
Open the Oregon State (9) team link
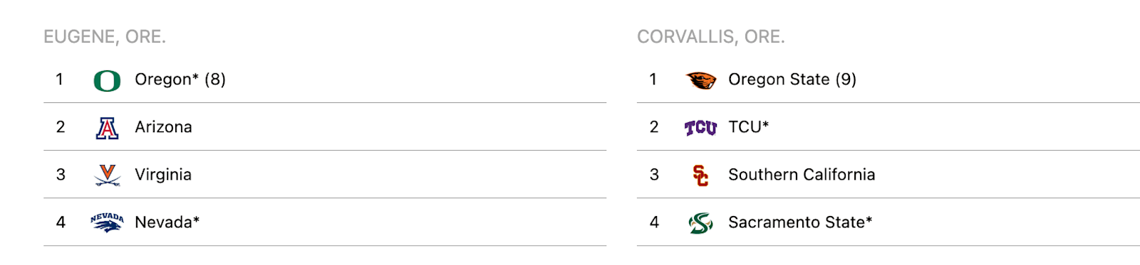(792, 80)
